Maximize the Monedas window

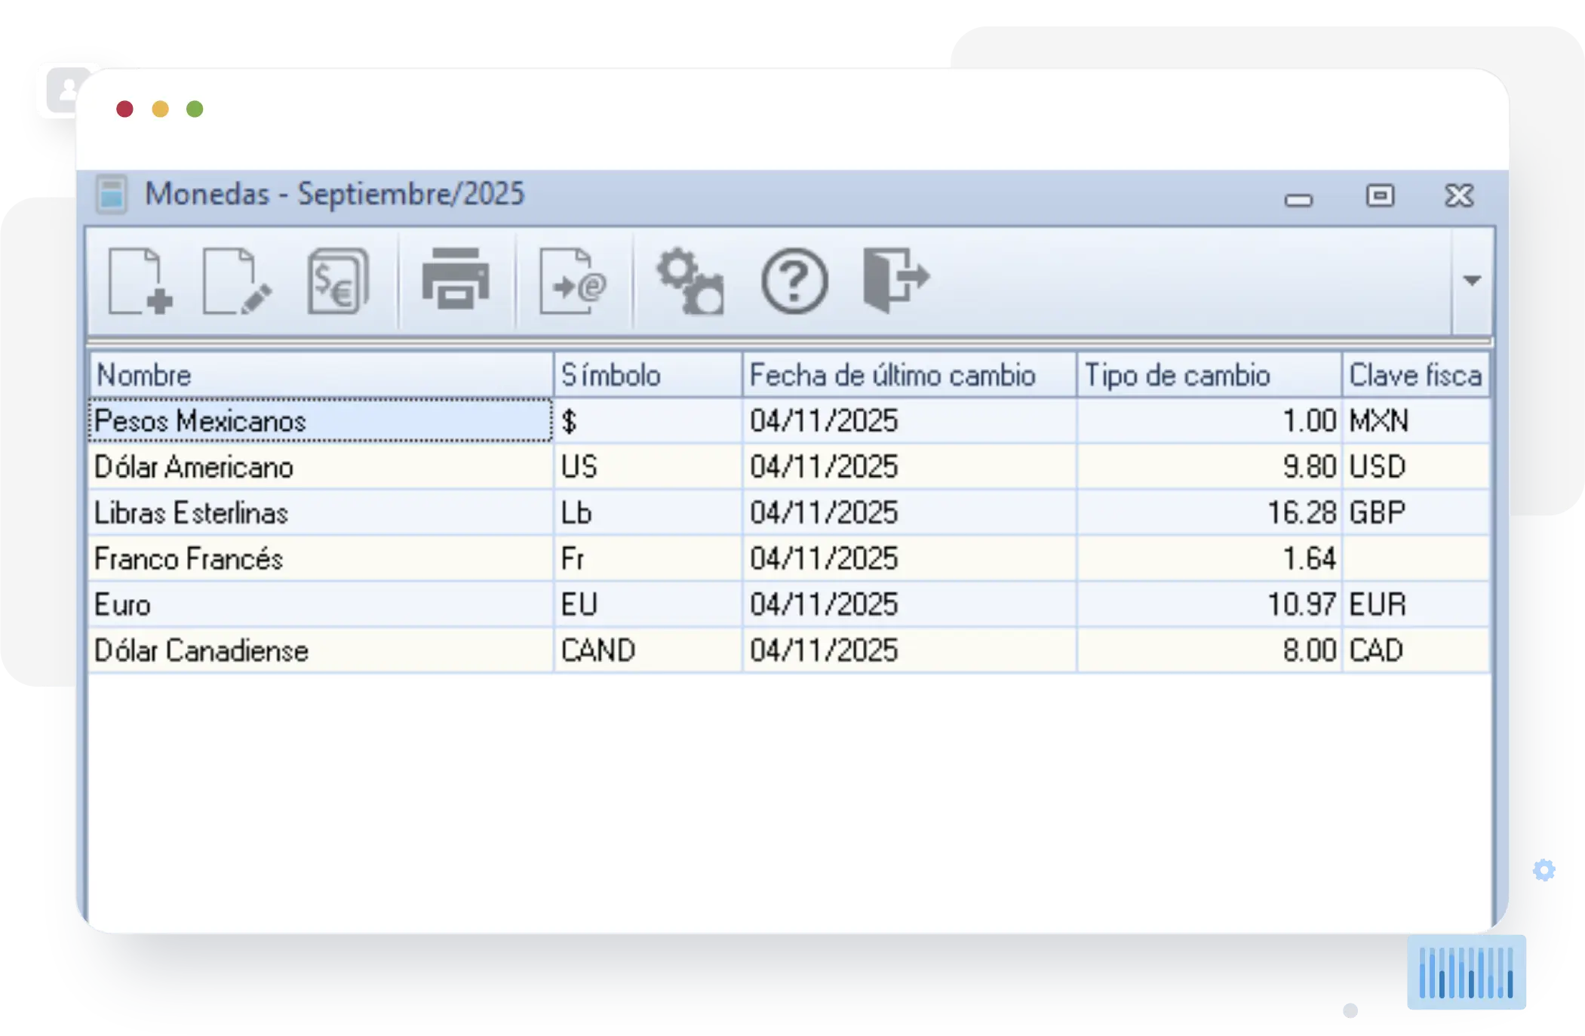click(x=1380, y=195)
